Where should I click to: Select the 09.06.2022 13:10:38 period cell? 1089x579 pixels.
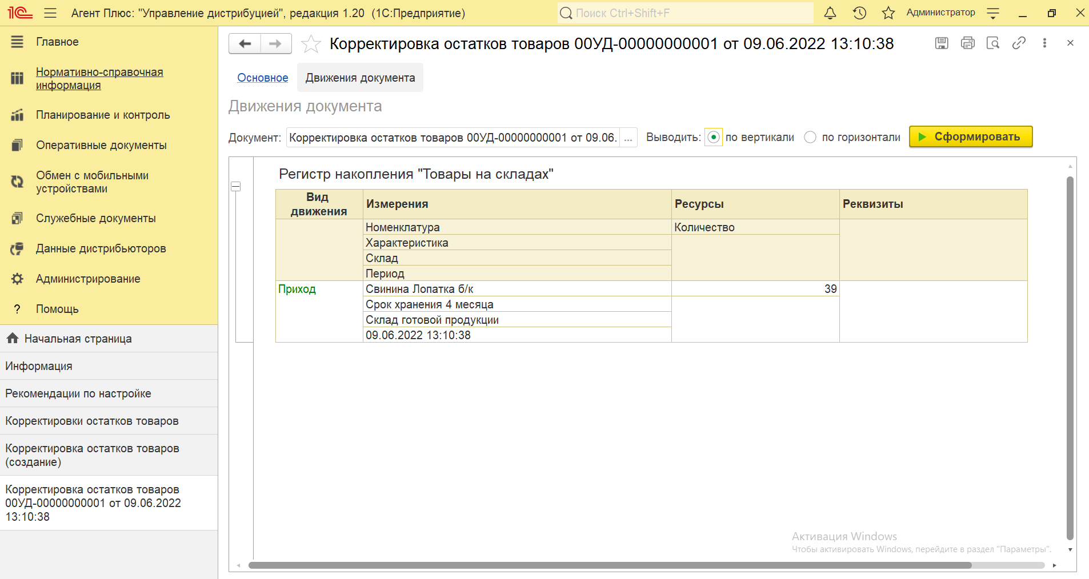(517, 335)
